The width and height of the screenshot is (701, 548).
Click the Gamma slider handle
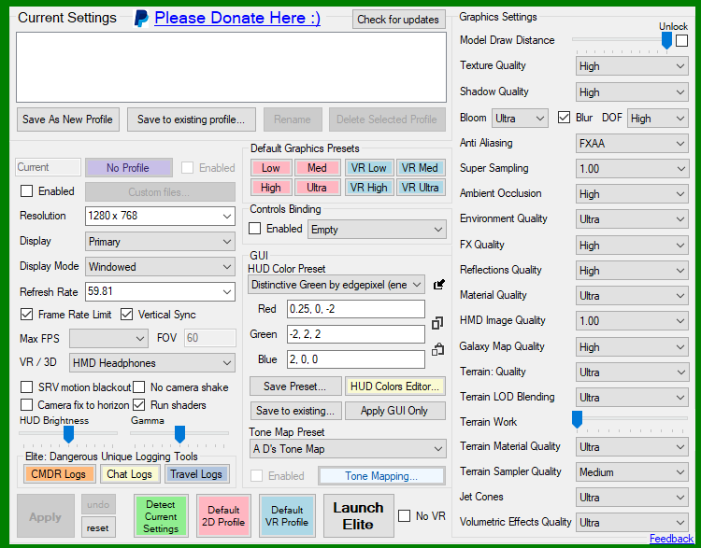[x=179, y=434]
